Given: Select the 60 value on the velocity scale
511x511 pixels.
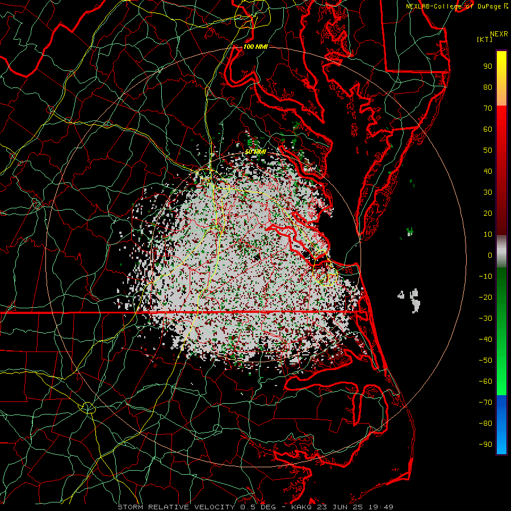Looking at the screenshot, I should (x=488, y=129).
